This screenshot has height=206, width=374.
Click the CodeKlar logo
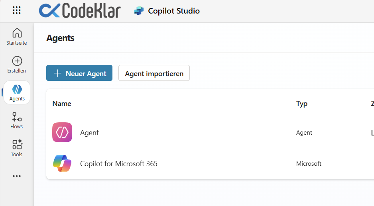(80, 11)
